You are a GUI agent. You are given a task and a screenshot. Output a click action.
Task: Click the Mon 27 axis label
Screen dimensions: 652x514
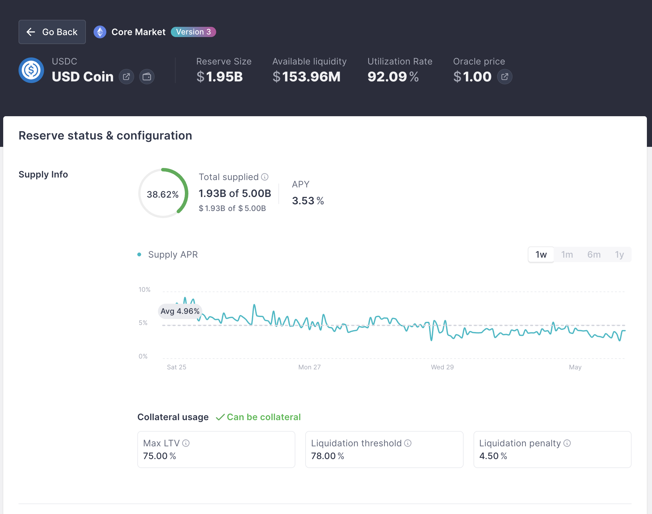(x=309, y=367)
